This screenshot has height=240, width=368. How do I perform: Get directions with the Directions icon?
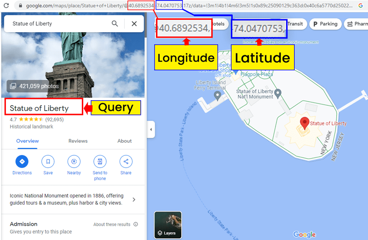(22, 161)
